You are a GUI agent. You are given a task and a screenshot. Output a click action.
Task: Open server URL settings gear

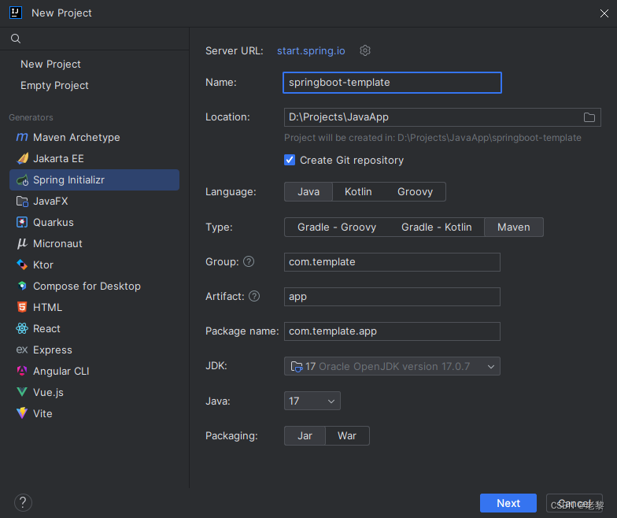(x=365, y=50)
